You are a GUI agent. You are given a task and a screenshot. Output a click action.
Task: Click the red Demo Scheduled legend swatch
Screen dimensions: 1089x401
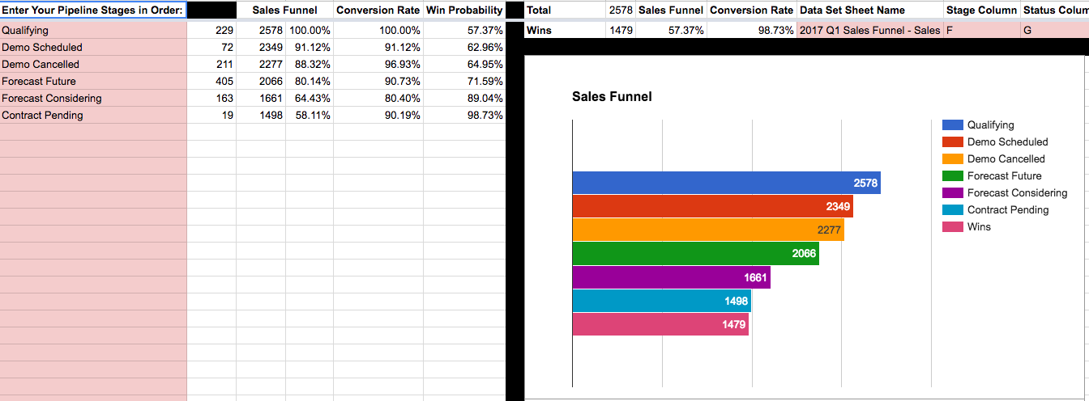click(x=953, y=141)
